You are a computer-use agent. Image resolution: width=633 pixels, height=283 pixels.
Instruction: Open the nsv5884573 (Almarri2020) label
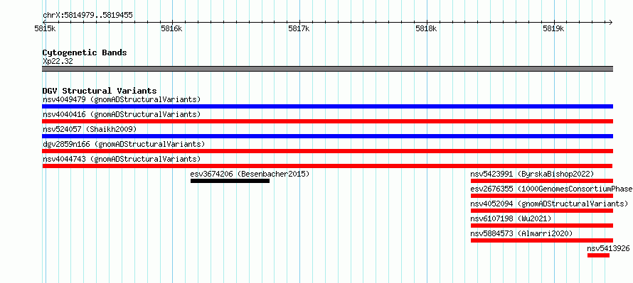coord(521,233)
